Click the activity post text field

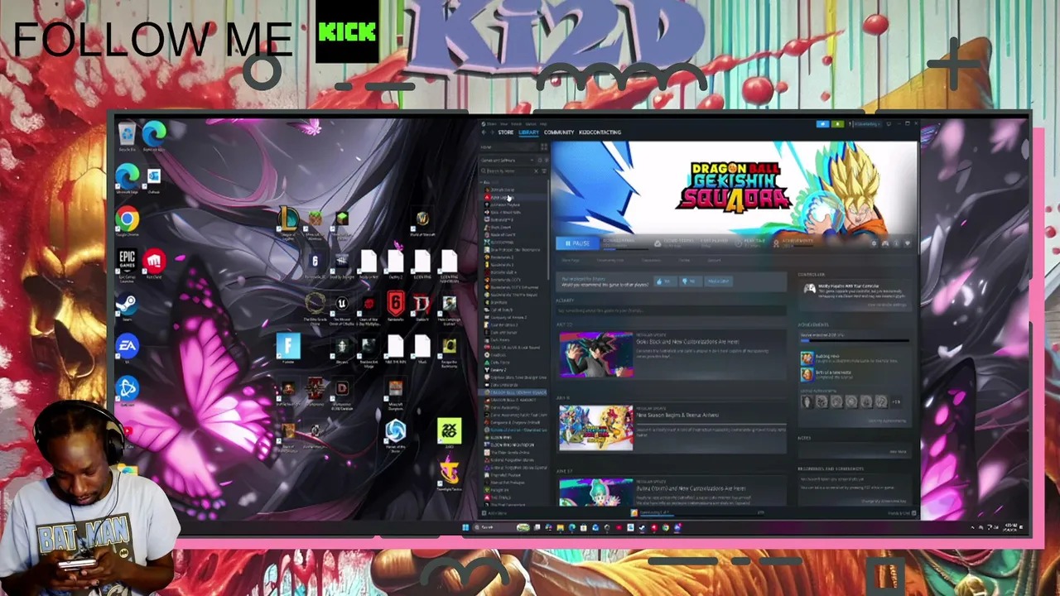point(672,310)
